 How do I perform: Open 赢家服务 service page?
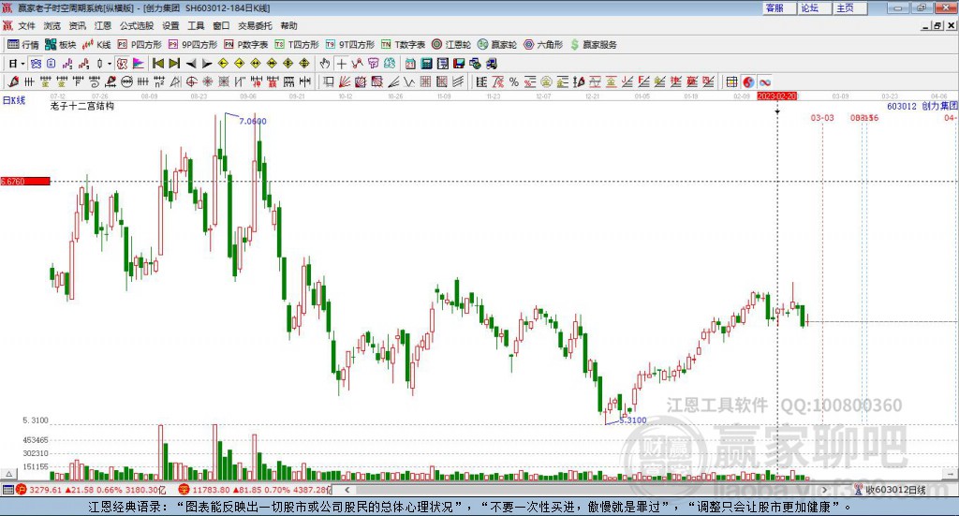(593, 45)
